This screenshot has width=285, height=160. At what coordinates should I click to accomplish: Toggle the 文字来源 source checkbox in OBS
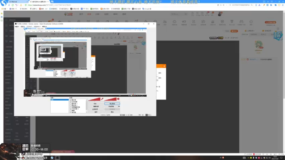[x=71, y=102]
